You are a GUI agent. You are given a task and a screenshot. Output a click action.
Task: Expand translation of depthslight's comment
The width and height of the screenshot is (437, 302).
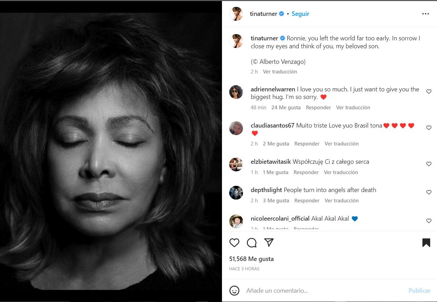point(341,201)
